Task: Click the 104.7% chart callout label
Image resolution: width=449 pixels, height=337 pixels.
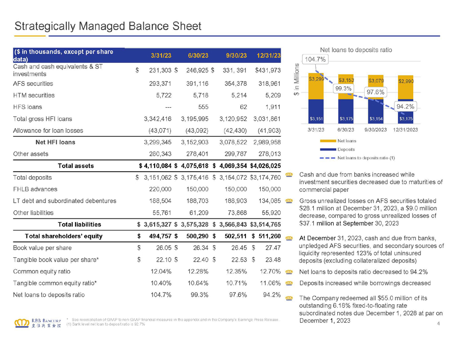Action: (x=315, y=59)
